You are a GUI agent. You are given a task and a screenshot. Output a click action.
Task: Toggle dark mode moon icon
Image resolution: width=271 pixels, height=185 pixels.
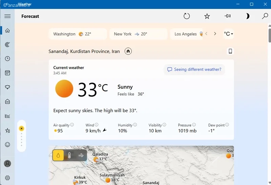tap(248, 16)
